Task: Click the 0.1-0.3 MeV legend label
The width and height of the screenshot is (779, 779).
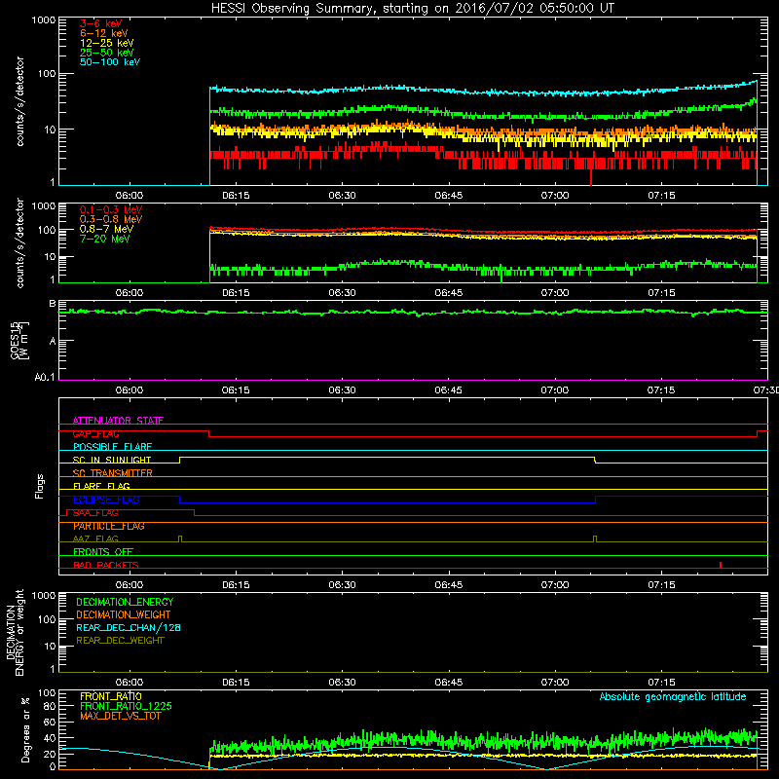Action: click(111, 209)
